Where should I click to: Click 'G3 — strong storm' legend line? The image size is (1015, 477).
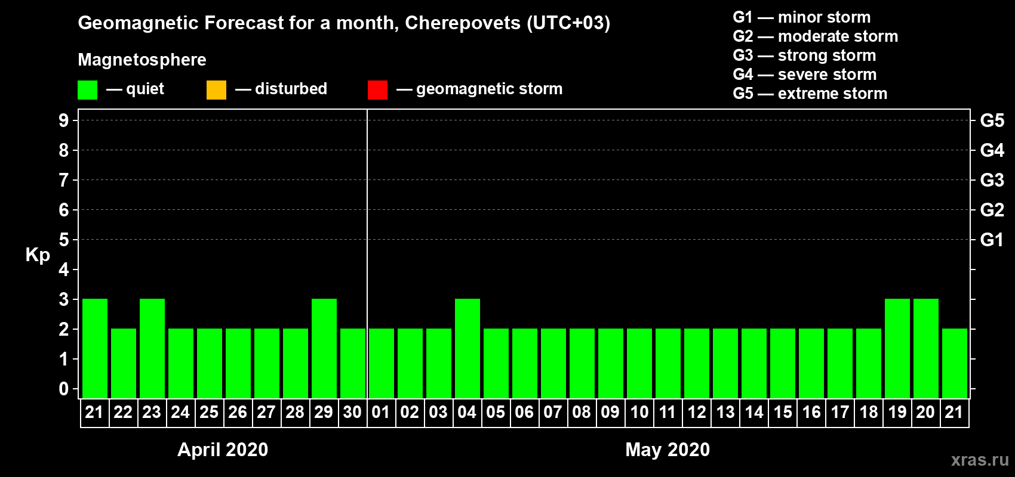point(804,55)
